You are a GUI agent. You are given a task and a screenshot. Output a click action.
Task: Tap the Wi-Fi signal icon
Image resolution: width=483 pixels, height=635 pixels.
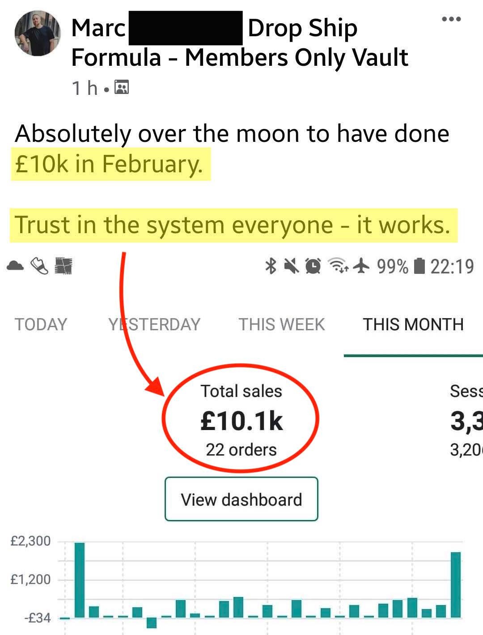[x=339, y=266]
